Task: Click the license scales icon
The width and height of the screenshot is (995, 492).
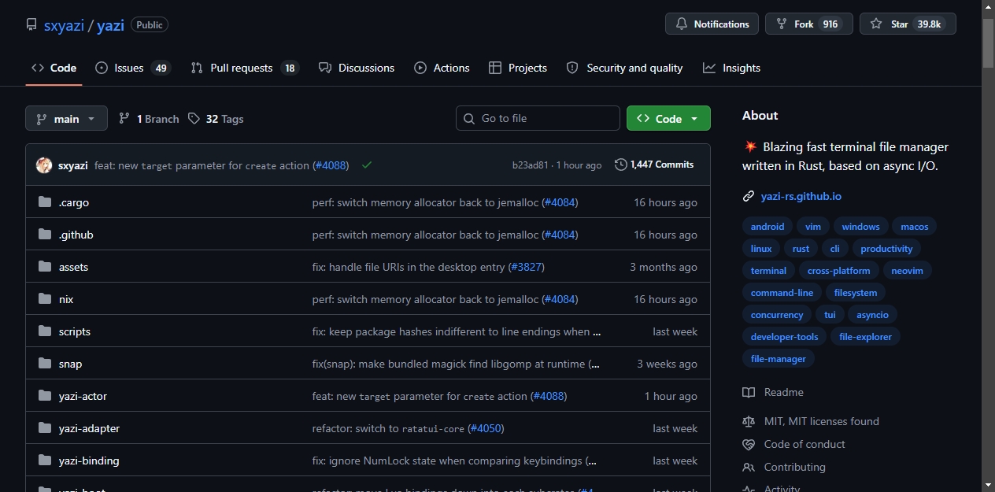Action: click(x=749, y=421)
